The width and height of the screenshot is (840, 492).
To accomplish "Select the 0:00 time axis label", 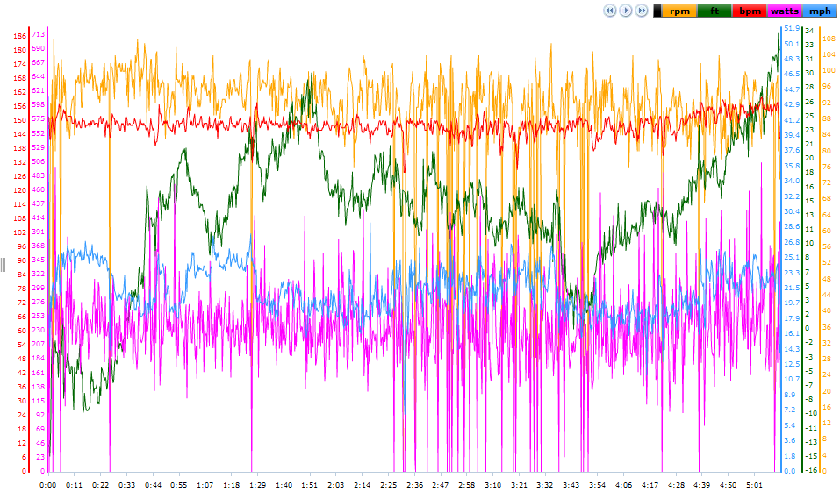I will (47, 485).
